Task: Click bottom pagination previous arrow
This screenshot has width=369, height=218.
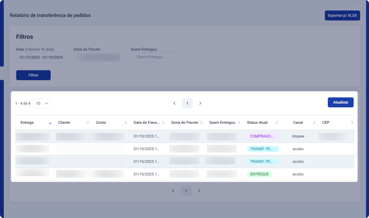Action: point(173,191)
